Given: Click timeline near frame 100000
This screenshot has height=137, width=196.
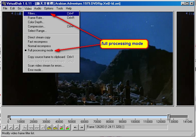Looking at the screenshot, I should (x=135, y=117).
